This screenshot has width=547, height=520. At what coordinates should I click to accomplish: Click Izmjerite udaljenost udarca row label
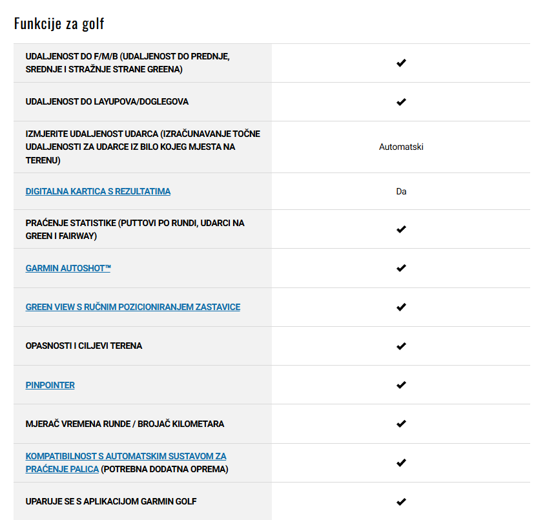[x=143, y=147]
